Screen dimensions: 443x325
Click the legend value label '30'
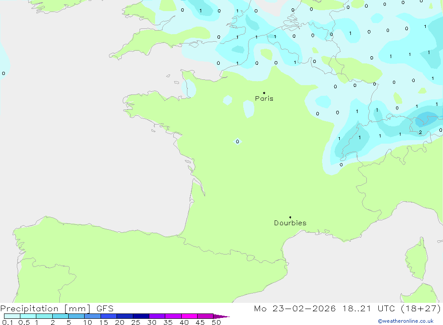coord(152,322)
